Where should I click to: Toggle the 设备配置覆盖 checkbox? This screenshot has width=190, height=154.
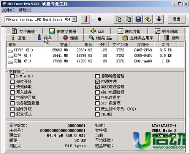pyautogui.click(x=13, y=103)
